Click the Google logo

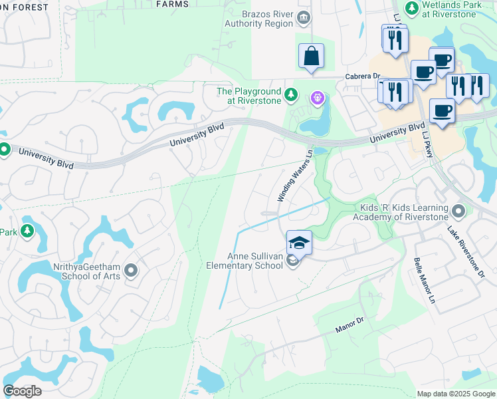(x=22, y=391)
